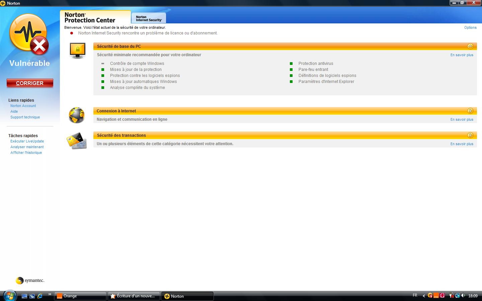This screenshot has width=482, height=301.
Task: Open the Windows Start orb
Action: click(x=10, y=296)
